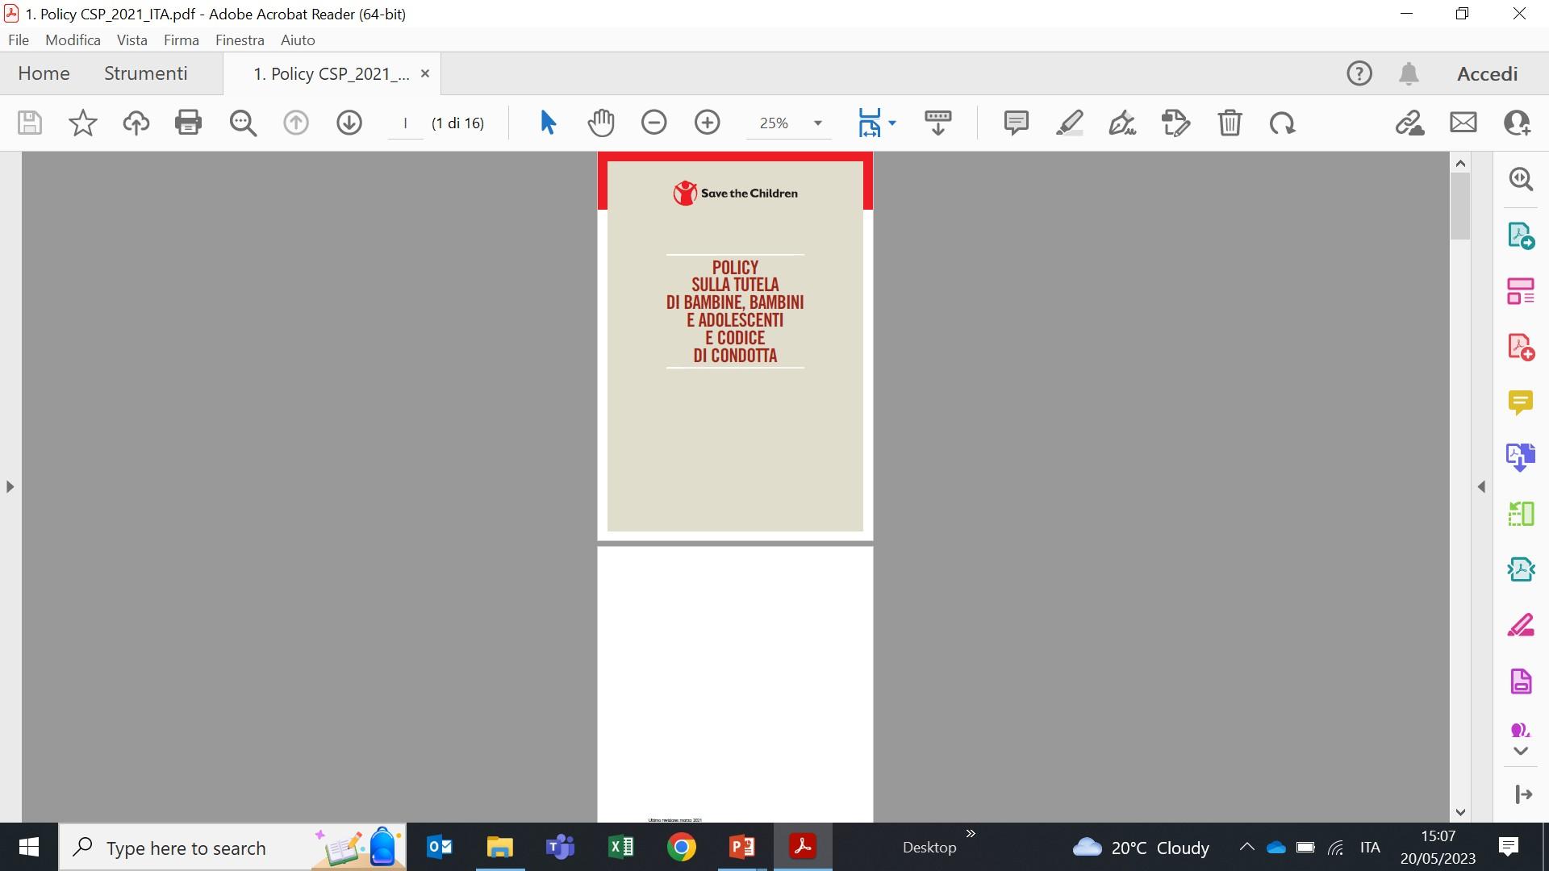Open the Help question mark icon
Screen dimensions: 1549x871
pos(1359,73)
